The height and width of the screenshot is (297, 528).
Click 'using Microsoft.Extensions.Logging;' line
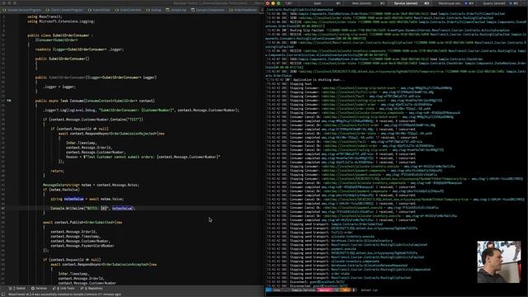coord(61,21)
